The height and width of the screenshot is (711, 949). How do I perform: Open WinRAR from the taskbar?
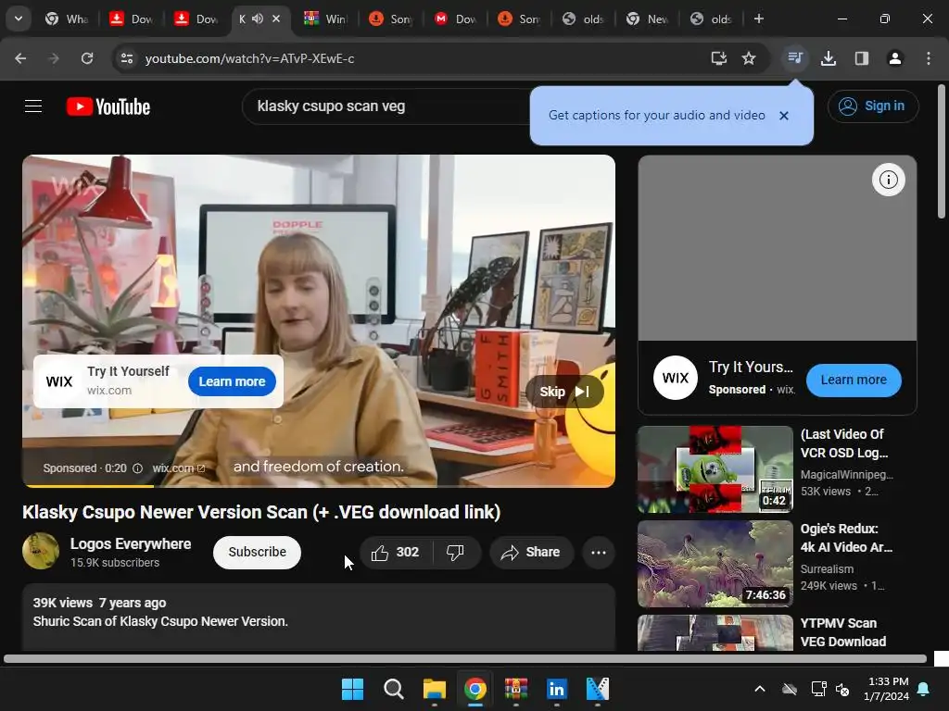point(515,689)
